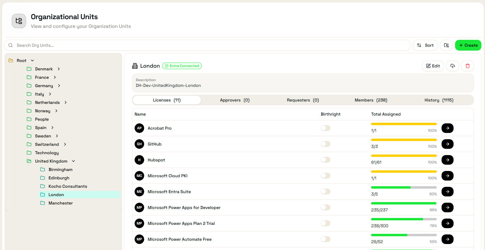Open GitHub details arrow
Image resolution: width=485 pixels, height=250 pixels.
click(448, 144)
